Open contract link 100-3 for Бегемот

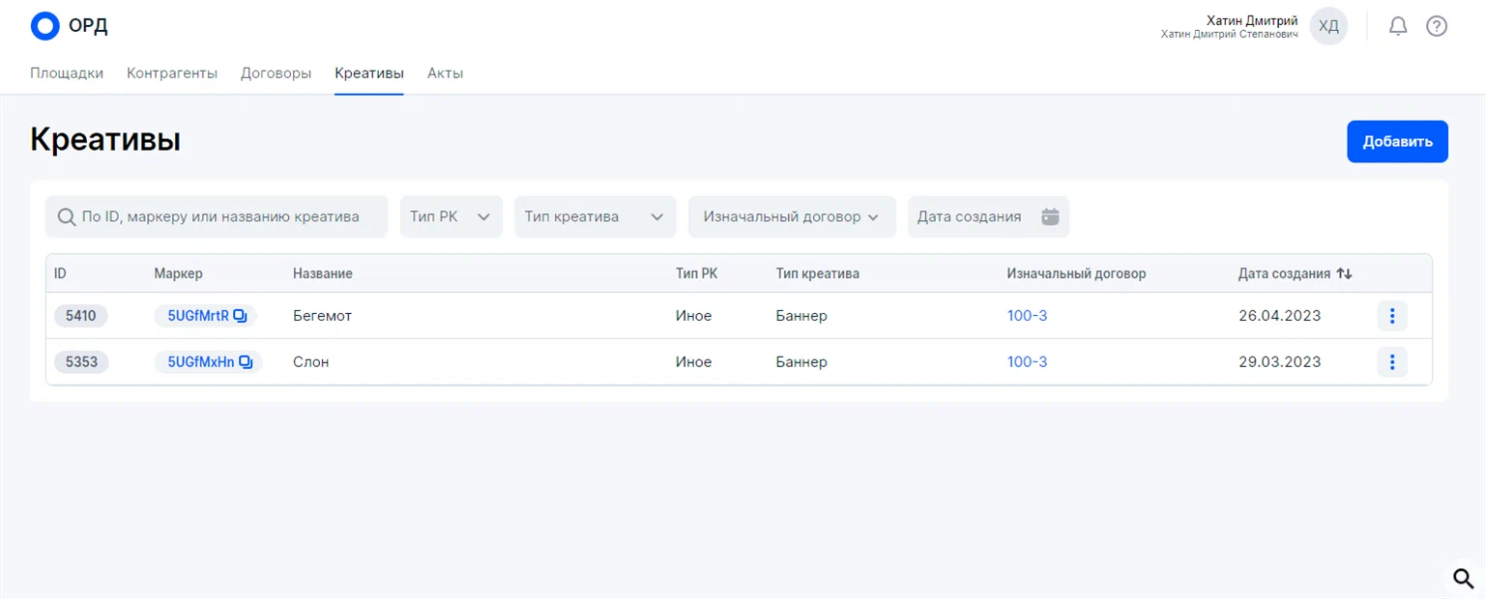point(1027,316)
